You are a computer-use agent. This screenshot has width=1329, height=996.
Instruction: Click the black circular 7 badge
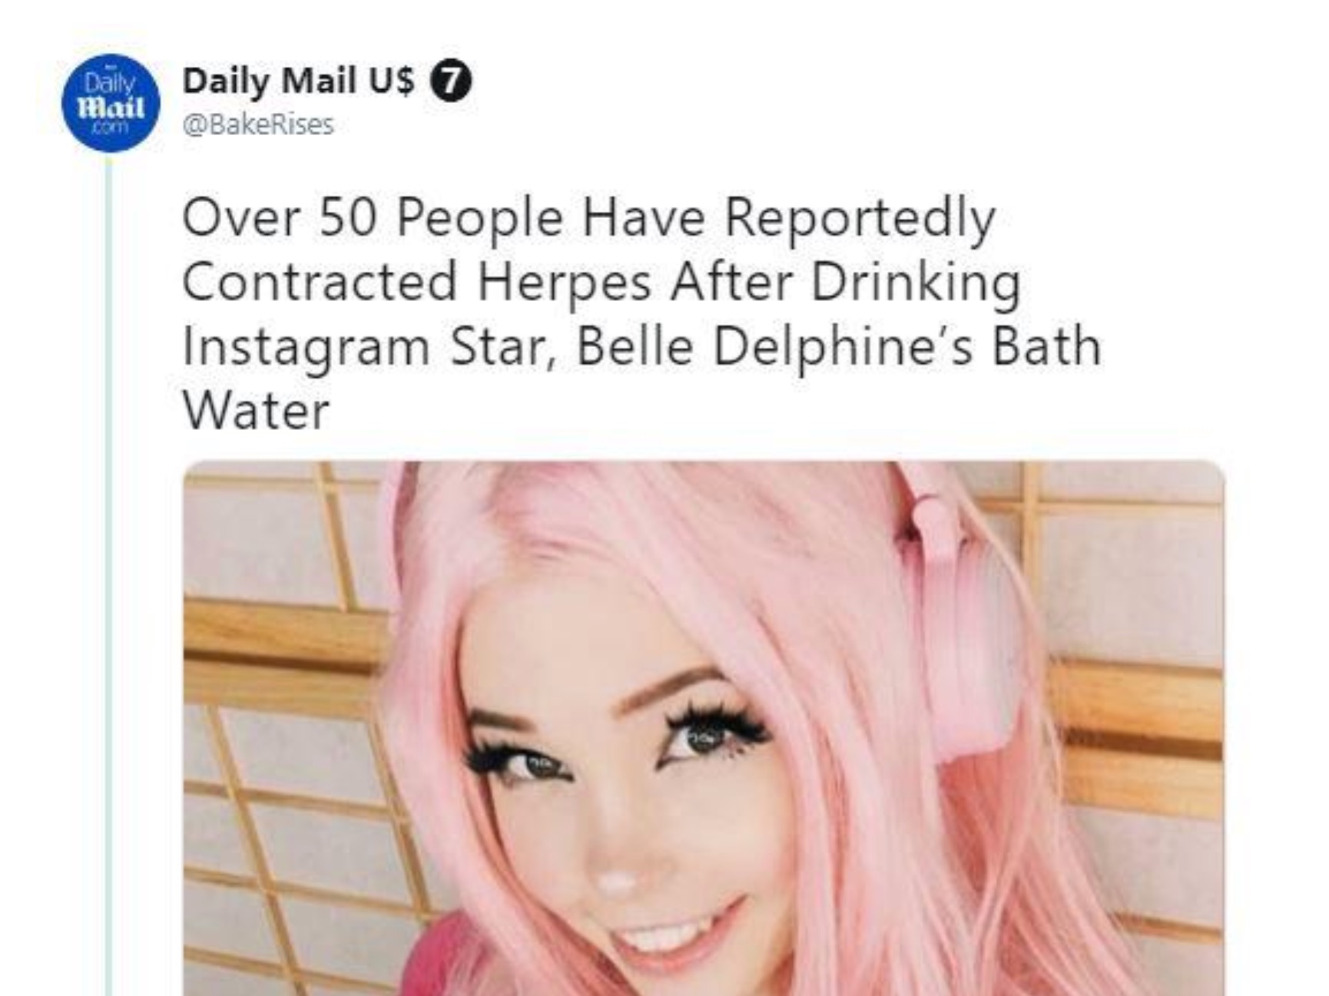(x=451, y=81)
